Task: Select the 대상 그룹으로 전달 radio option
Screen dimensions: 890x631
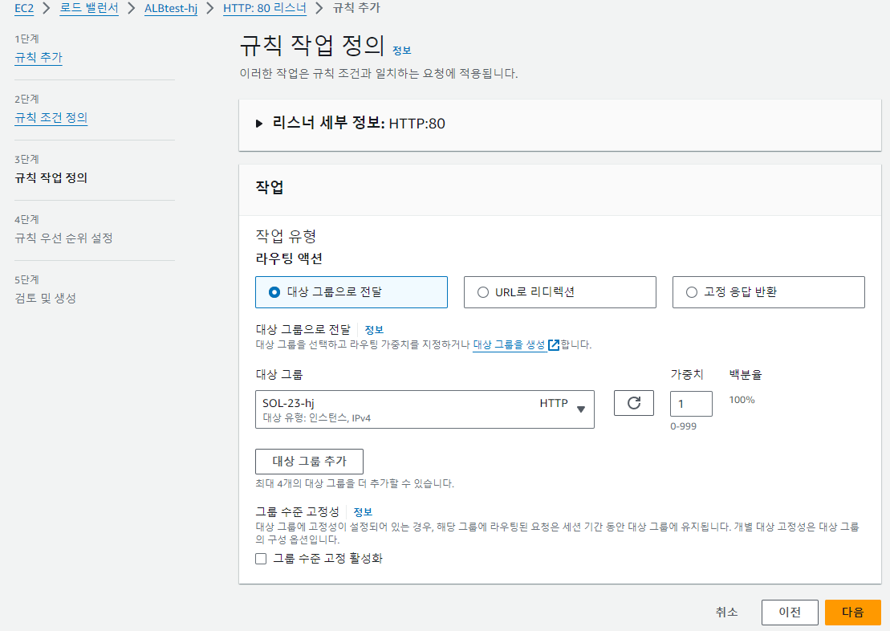Action: [x=352, y=292]
